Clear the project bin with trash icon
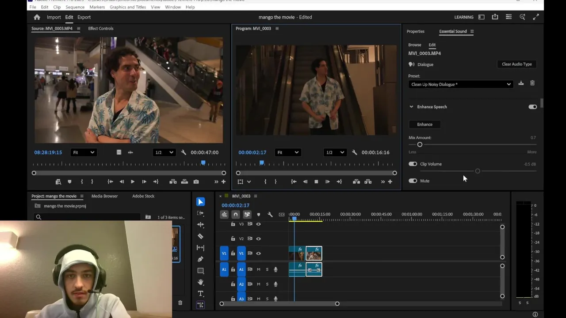566x318 pixels. point(180,303)
